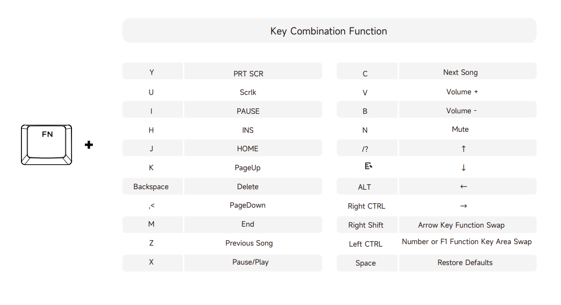Select the Right Shift key cell
This screenshot has height=305, width=561.
click(367, 225)
